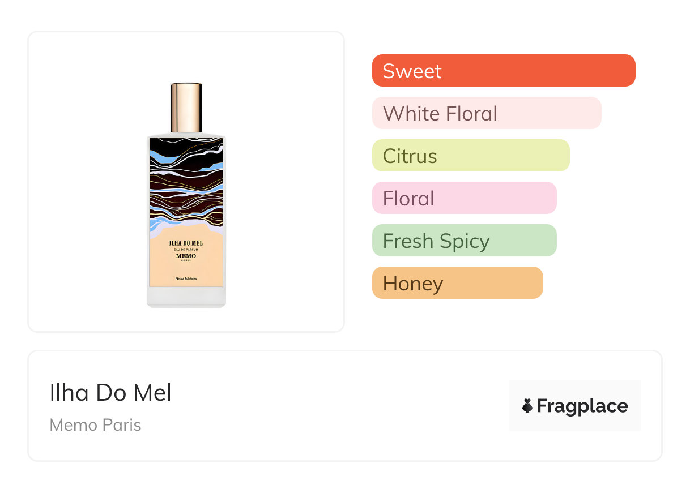Viewport: 690px width, 489px height.
Task: Select the Citrus accord bar
Action: (471, 156)
